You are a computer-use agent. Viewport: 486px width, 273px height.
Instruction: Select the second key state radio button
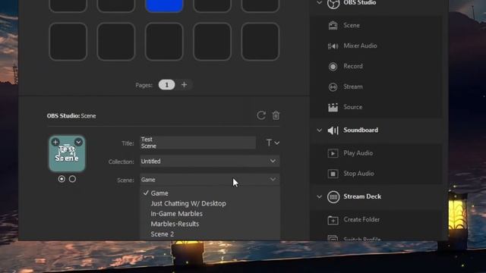click(73, 179)
